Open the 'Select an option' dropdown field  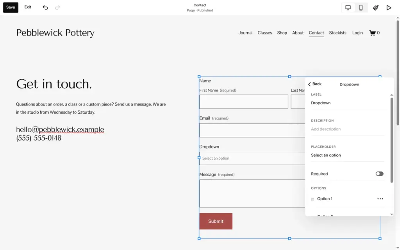point(252,159)
